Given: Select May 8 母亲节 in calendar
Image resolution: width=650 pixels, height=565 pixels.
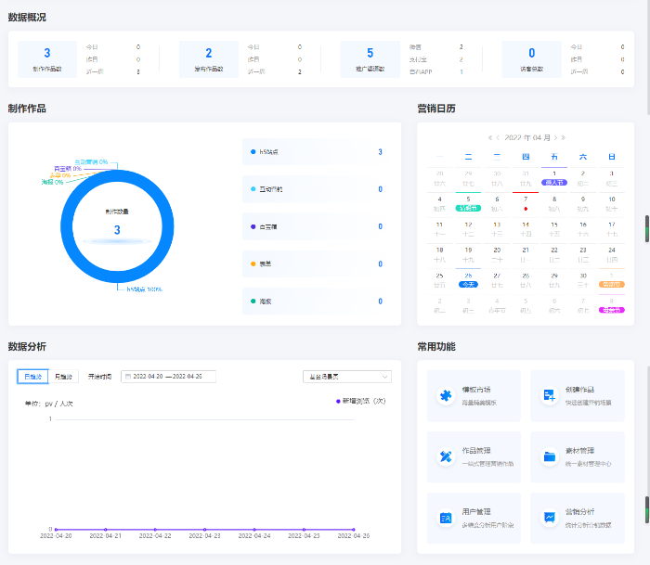Looking at the screenshot, I should coord(611,306).
